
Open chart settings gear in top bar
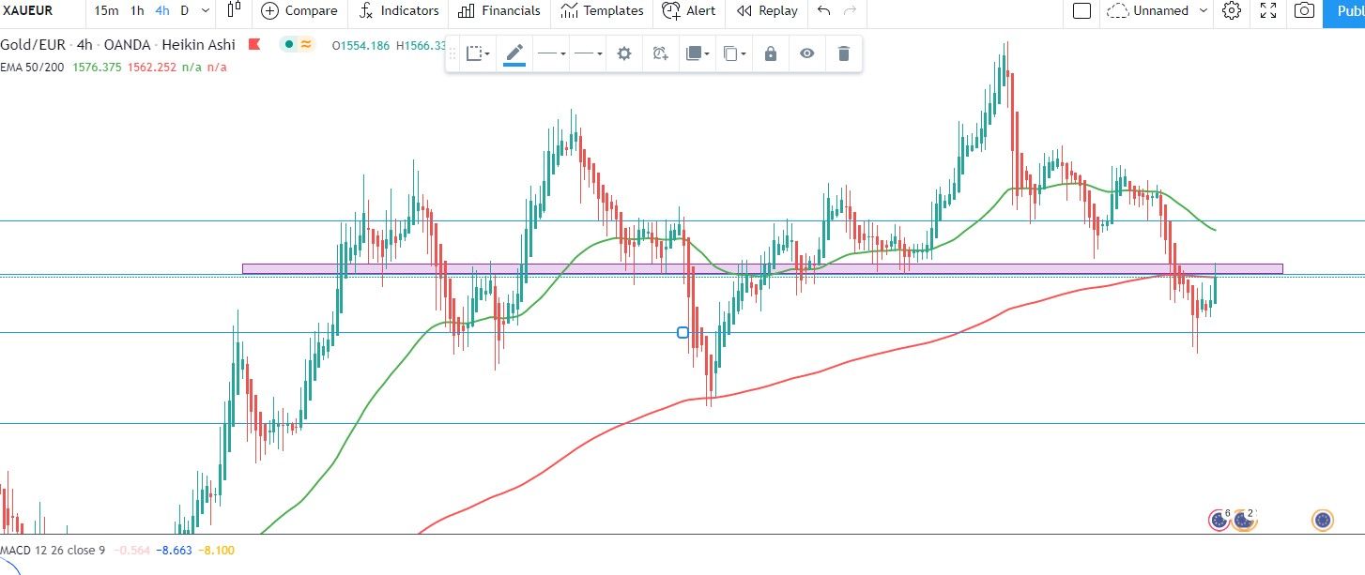click(x=1232, y=11)
